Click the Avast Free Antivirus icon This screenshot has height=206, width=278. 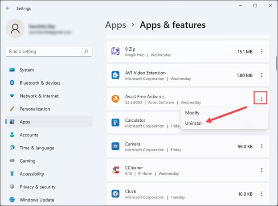pos(115,99)
